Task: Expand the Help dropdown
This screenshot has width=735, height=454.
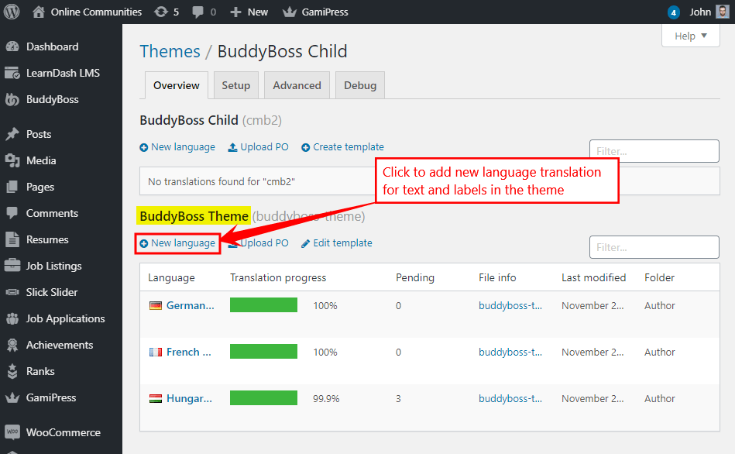Action: tap(691, 36)
